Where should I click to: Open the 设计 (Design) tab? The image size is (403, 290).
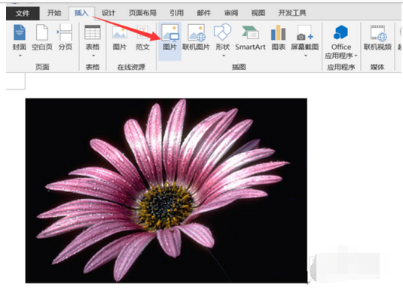click(x=108, y=13)
